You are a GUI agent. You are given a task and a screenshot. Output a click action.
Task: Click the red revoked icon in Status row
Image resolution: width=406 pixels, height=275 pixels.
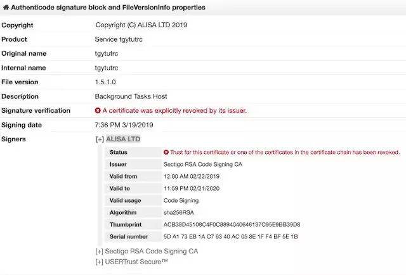point(166,152)
